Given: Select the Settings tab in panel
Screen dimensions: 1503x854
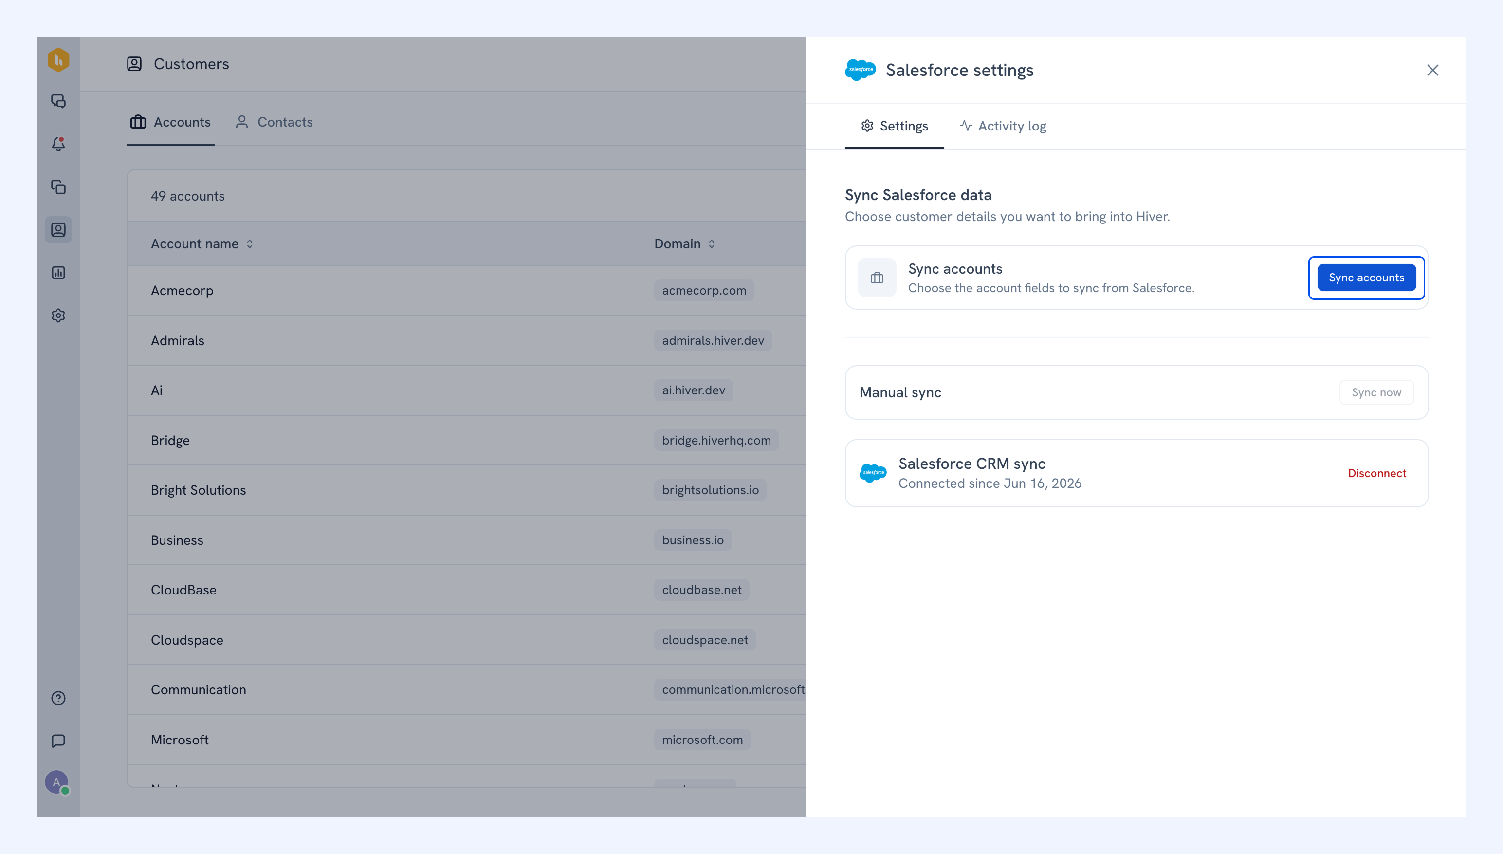Looking at the screenshot, I should click(894, 126).
